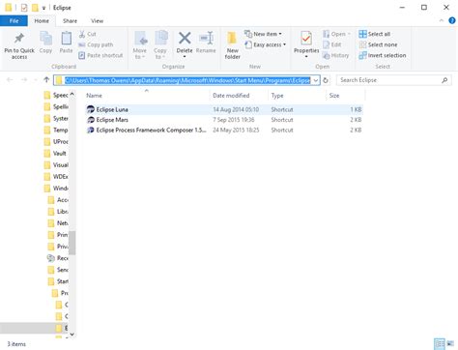Switch to the Home ribbon tab
Screen dimensions: 458x350
(x=42, y=21)
